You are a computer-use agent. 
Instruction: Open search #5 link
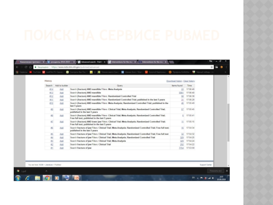(52, 134)
